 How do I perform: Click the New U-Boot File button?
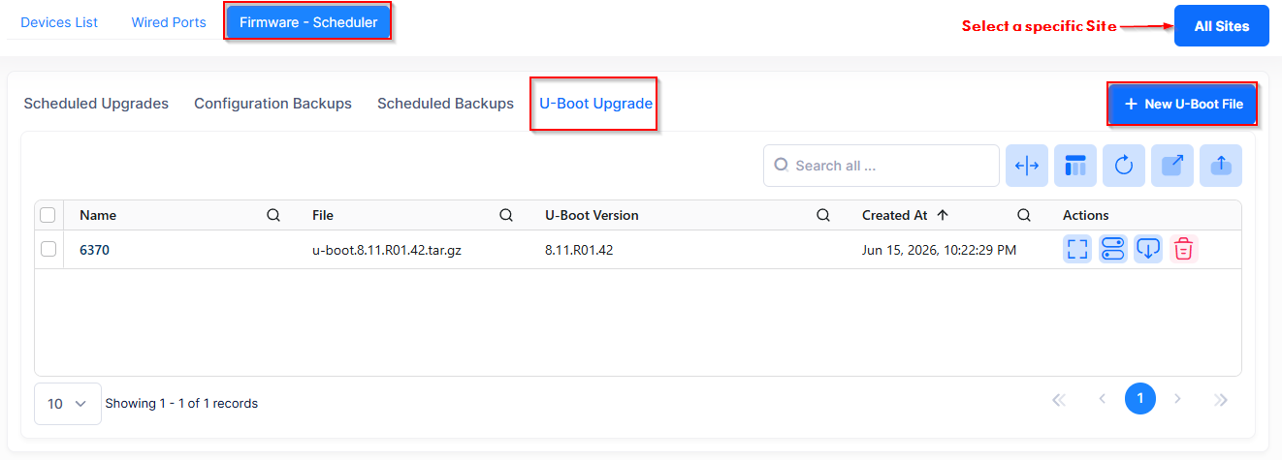pos(1183,104)
